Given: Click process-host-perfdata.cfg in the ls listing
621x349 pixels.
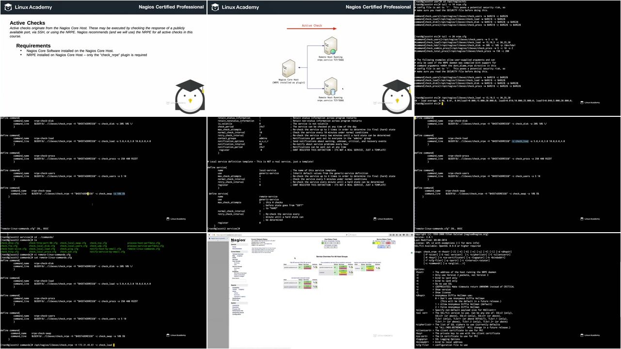Looking at the screenshot, I should click(x=144, y=243).
